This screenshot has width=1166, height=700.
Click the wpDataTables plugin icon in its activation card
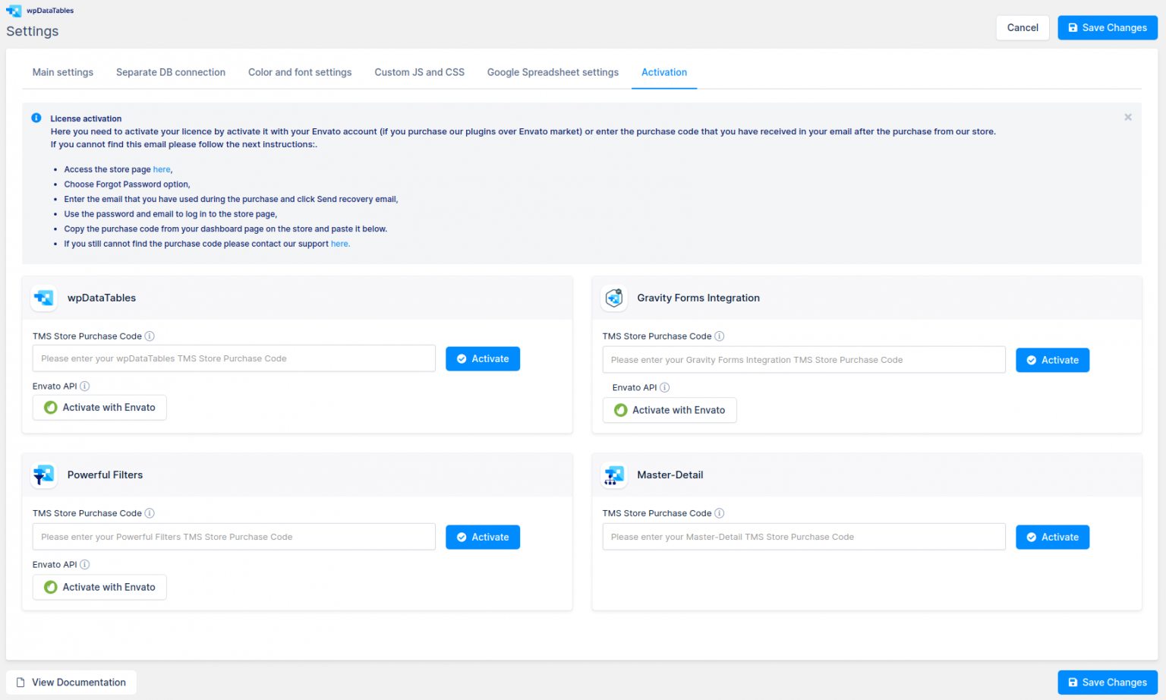43,298
